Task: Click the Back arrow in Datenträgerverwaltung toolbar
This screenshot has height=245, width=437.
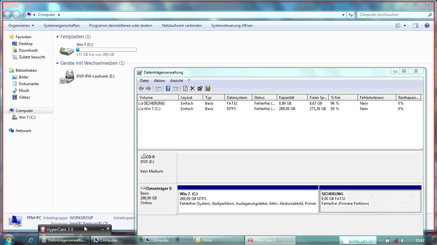Action: (x=141, y=88)
